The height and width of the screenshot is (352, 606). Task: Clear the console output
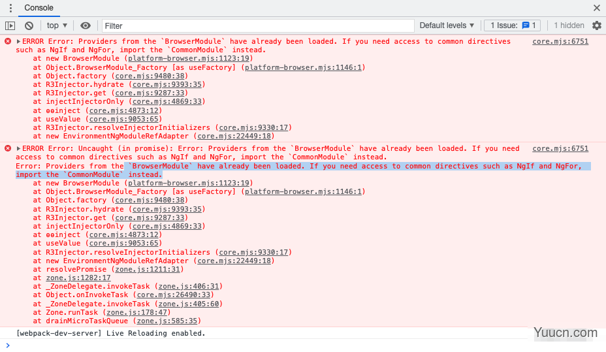pyautogui.click(x=29, y=26)
